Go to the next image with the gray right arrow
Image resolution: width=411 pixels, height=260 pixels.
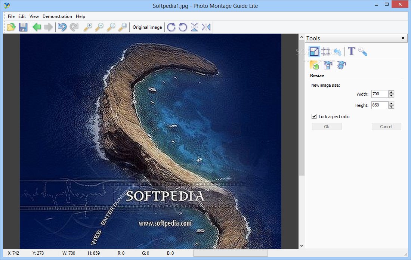[x=49, y=27]
